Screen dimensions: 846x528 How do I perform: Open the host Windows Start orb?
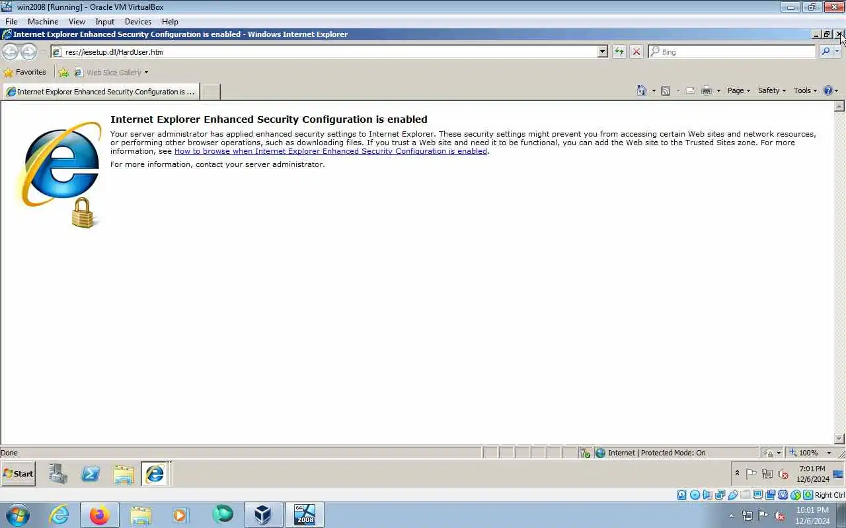[x=17, y=515]
